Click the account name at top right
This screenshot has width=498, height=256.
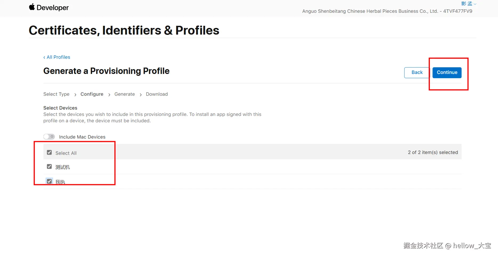coord(467,4)
